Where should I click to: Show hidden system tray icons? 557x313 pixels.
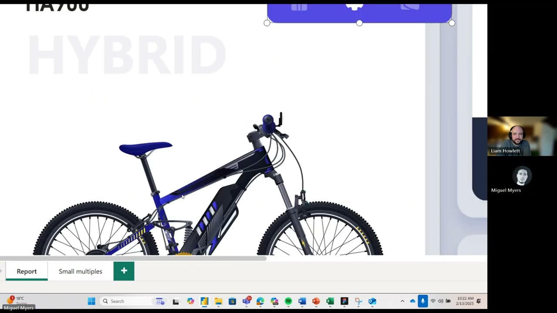point(403,301)
